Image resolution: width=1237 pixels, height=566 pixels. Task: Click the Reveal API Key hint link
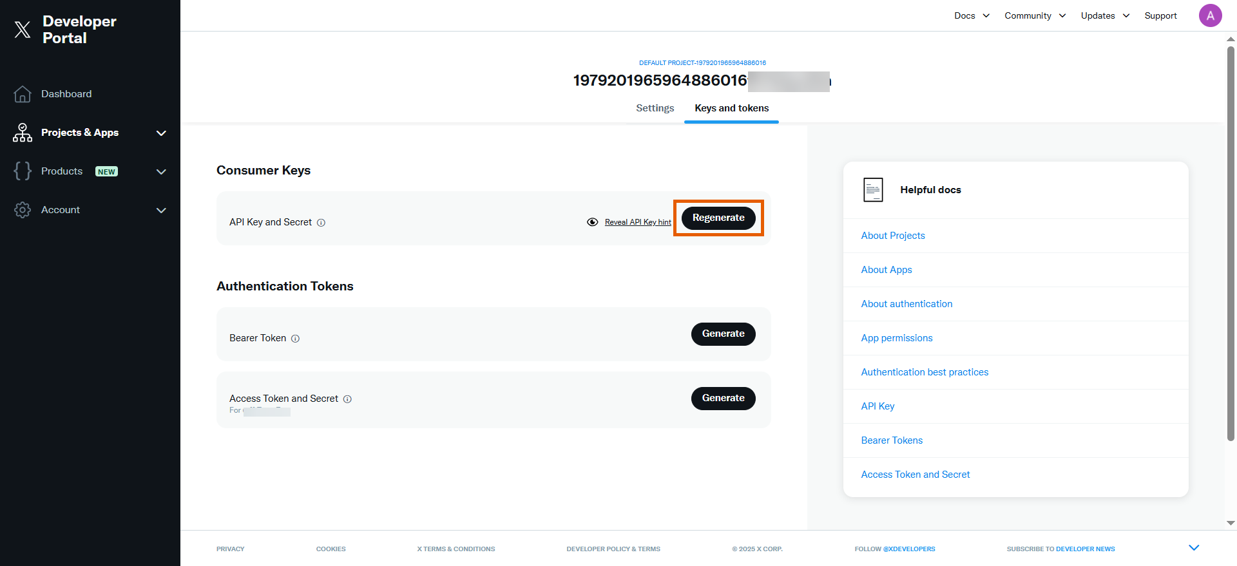(638, 222)
